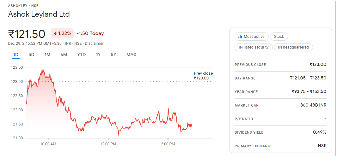Screen dimensions: 337x157
Task: Click the 12:00 PM axis label
Action: coord(108,144)
